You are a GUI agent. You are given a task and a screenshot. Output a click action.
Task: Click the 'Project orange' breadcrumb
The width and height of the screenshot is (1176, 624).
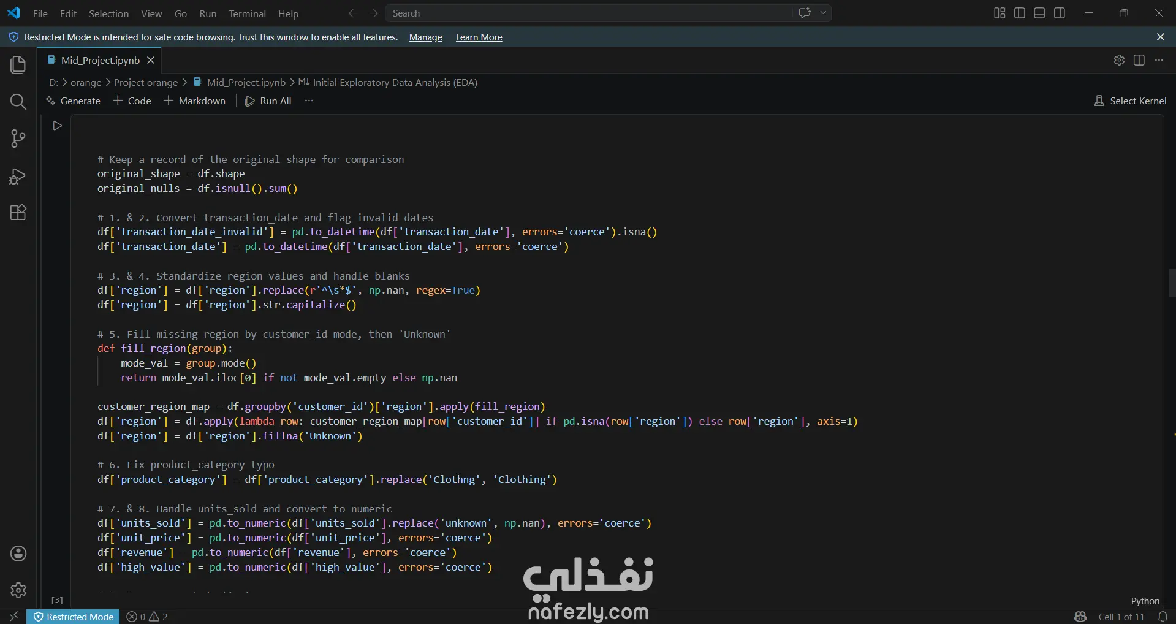click(x=146, y=82)
